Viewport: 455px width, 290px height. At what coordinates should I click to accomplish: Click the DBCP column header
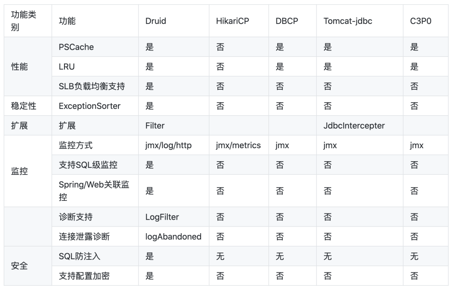pos(286,21)
